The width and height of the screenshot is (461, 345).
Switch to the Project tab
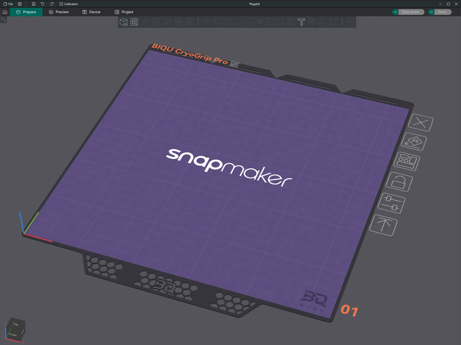(x=124, y=12)
